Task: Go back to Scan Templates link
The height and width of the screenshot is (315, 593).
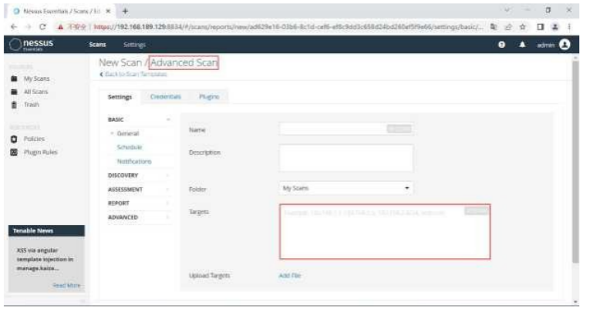Action: [x=133, y=74]
